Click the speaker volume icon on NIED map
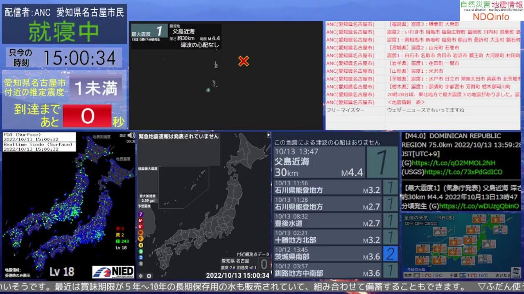The image size is (524, 294). point(131,136)
